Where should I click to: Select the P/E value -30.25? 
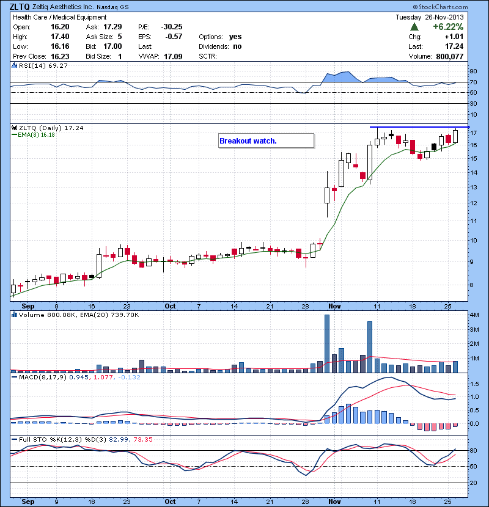[172, 27]
